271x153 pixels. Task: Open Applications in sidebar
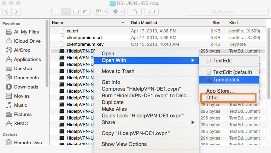(x=23, y=59)
